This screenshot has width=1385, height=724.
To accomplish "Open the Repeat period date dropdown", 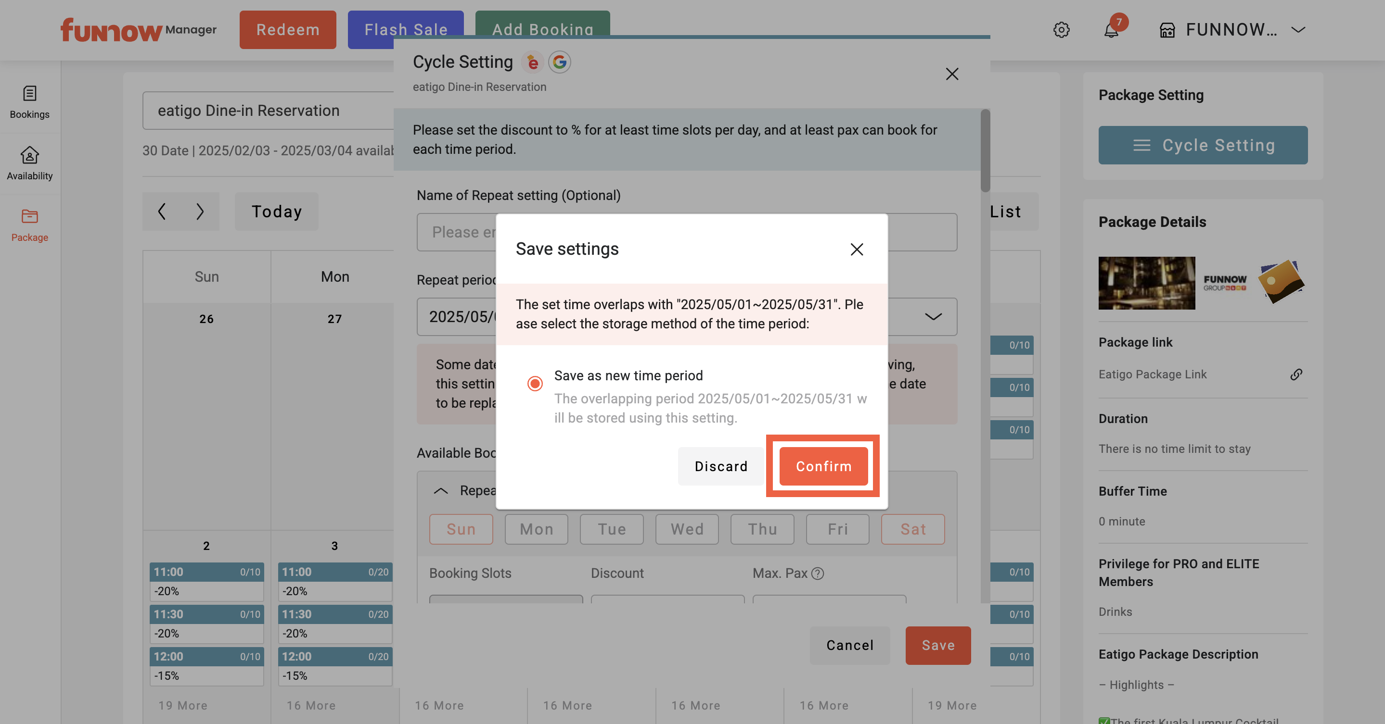I will (934, 317).
